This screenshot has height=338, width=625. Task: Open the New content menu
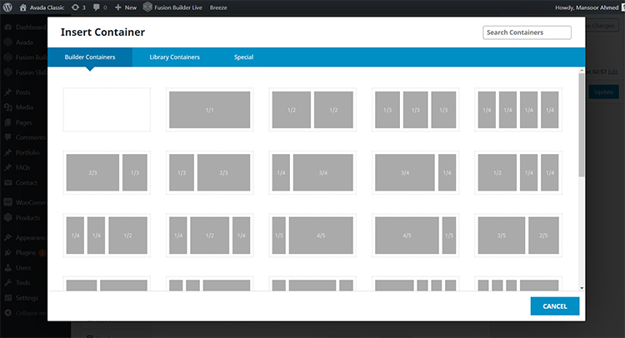(126, 7)
